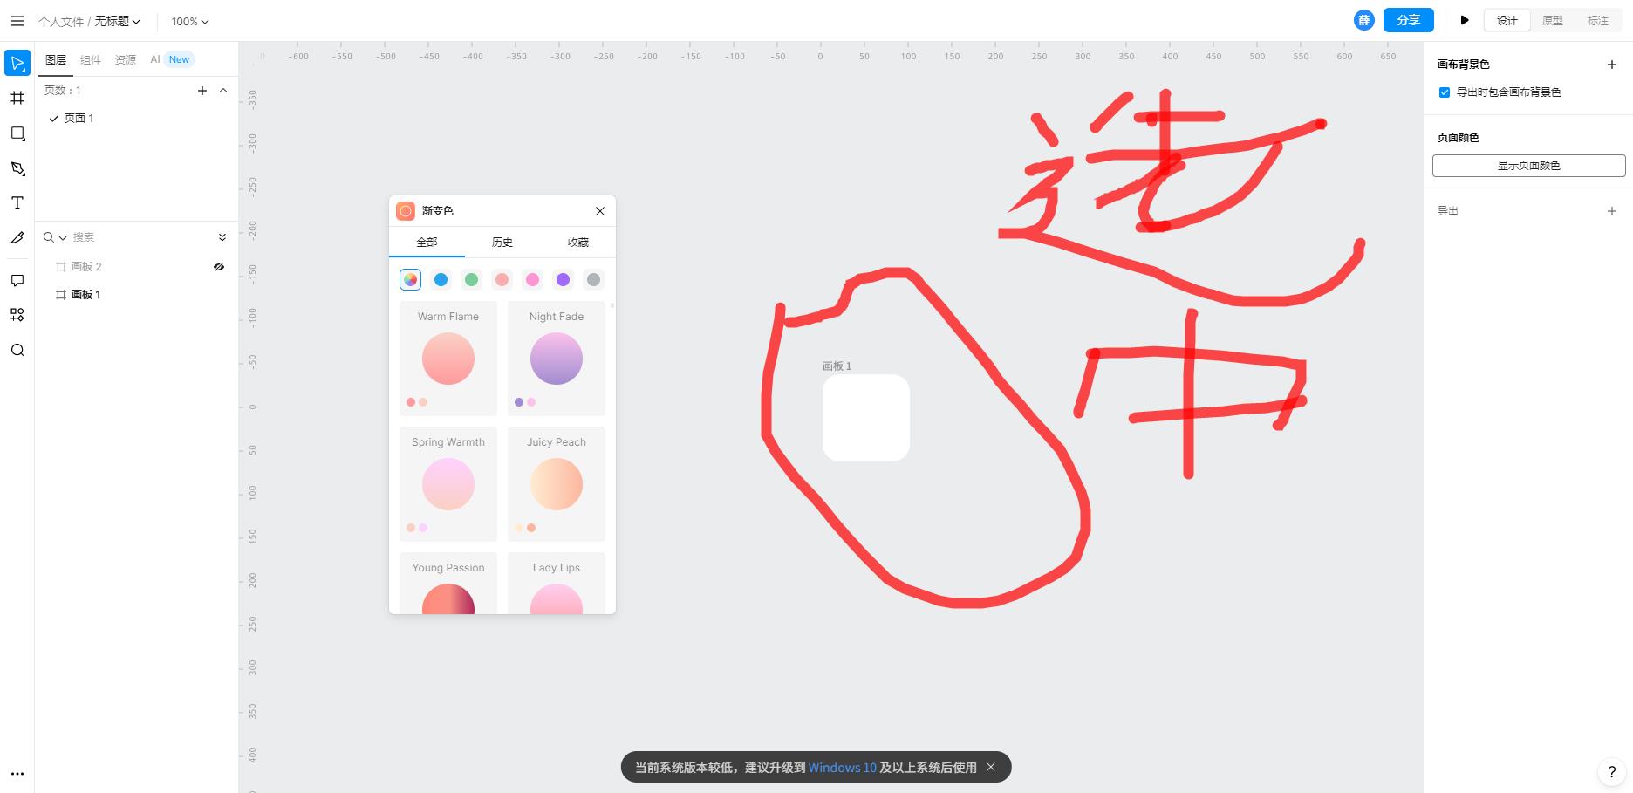The height and width of the screenshot is (793, 1633).
Task: Filter gradients by gray color
Action: [x=593, y=279]
